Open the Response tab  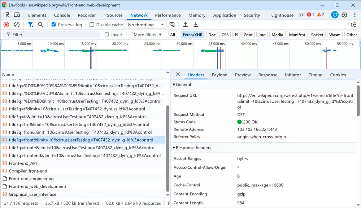click(x=268, y=75)
